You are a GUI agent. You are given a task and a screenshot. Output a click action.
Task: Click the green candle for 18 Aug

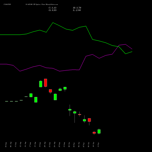[36, 100]
